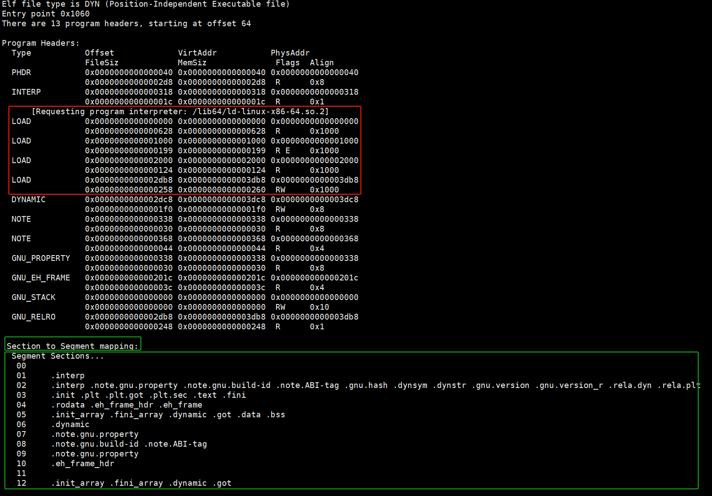The height and width of the screenshot is (496, 712).
Task: Click the 'Segment Sections...' header line
Action: click(x=58, y=356)
